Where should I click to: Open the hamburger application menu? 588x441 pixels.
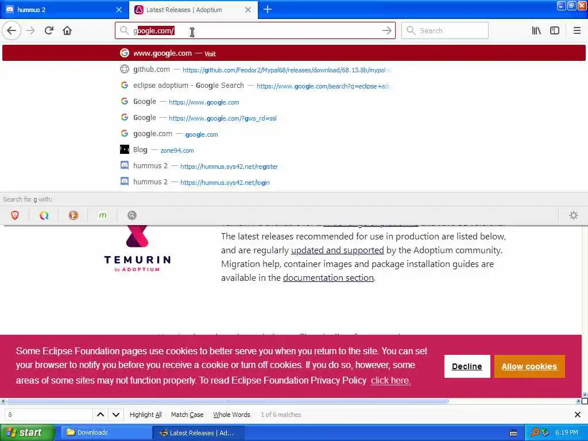[577, 31]
